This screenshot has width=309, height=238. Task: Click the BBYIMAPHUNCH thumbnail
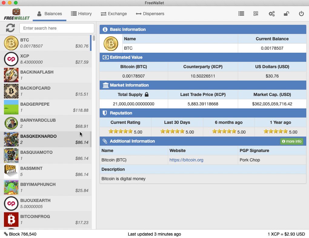pos(11,187)
